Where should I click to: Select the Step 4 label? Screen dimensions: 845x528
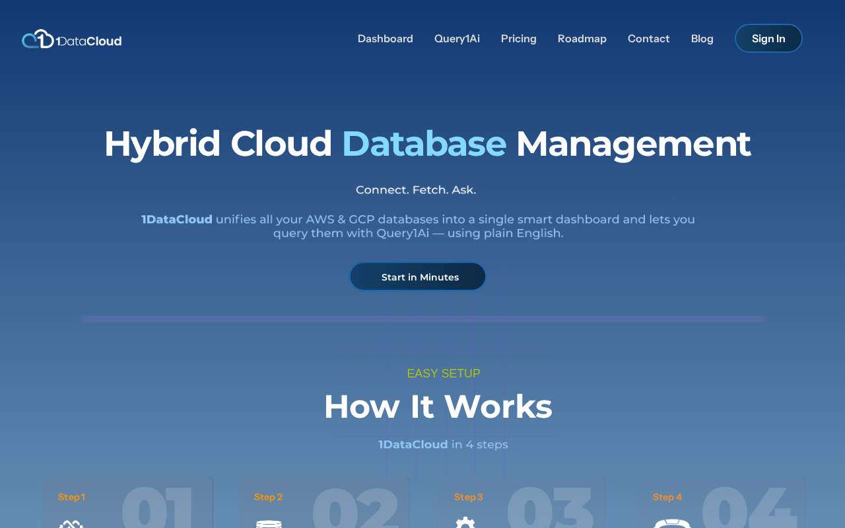pos(667,497)
